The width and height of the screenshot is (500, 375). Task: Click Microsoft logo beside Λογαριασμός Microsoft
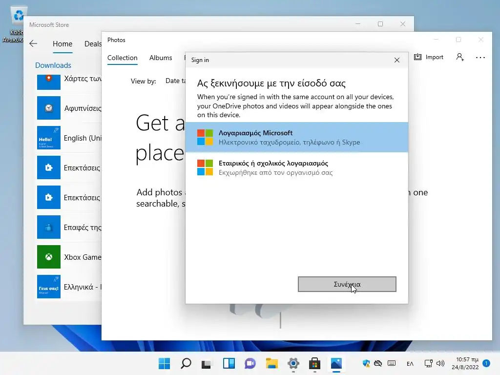[205, 137]
